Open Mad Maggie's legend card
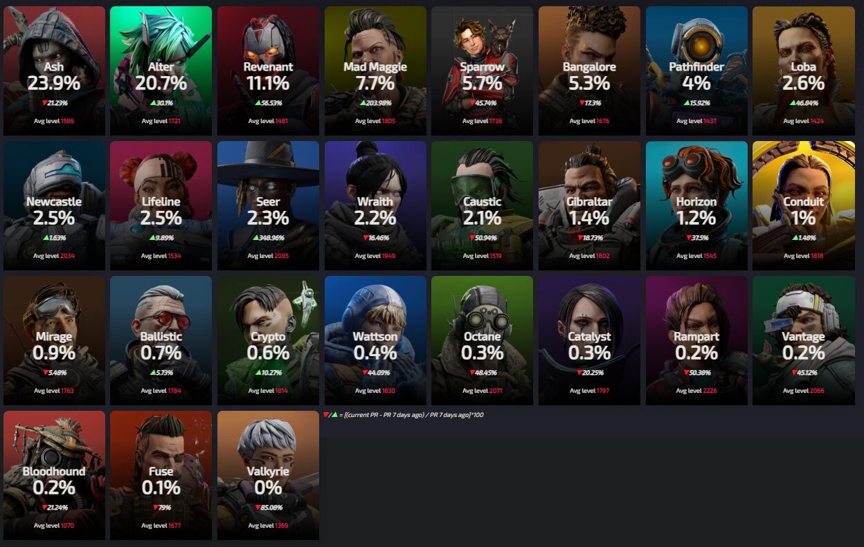This screenshot has height=547, width=864. [375, 71]
